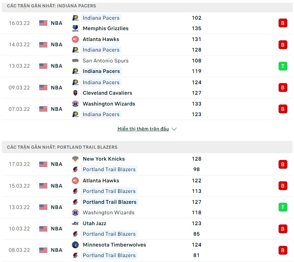Click the Cleveland Cavaliers team logo
This screenshot has height=262, width=294.
[x=75, y=93]
